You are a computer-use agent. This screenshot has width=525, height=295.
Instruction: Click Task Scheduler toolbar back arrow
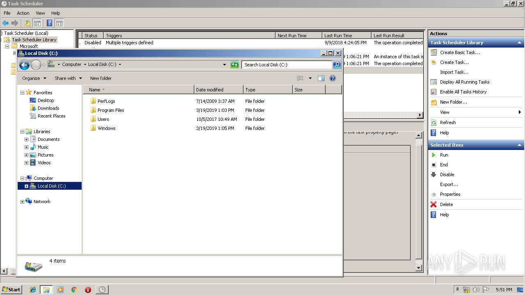(x=5, y=23)
